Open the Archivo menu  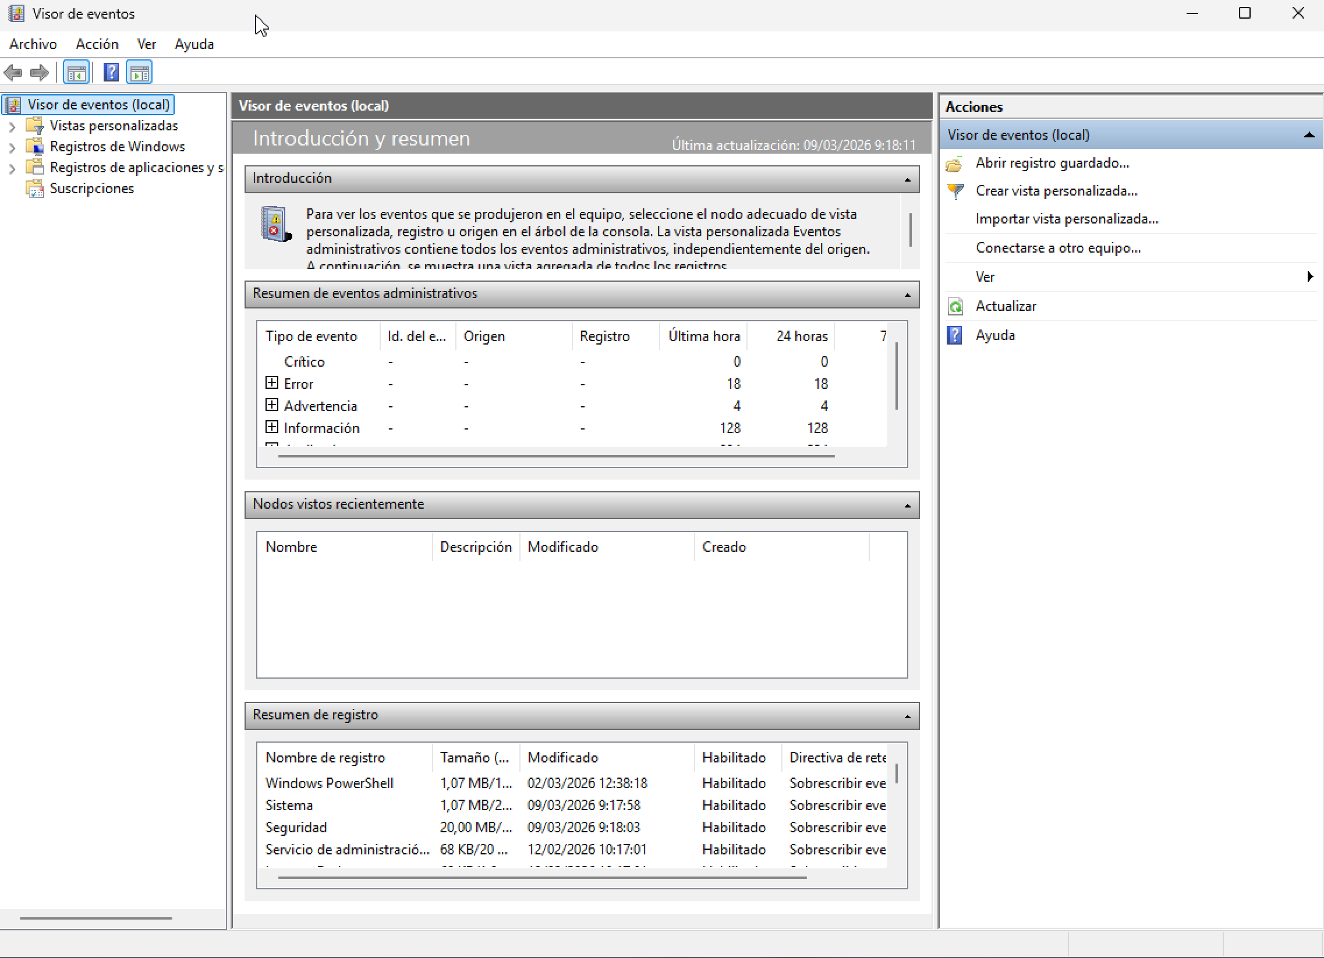pyautogui.click(x=33, y=44)
